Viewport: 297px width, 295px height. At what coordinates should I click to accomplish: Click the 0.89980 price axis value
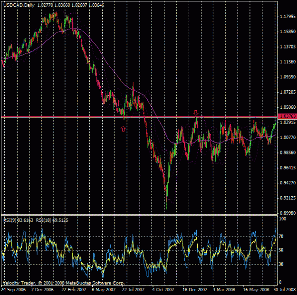pyautogui.click(x=287, y=213)
